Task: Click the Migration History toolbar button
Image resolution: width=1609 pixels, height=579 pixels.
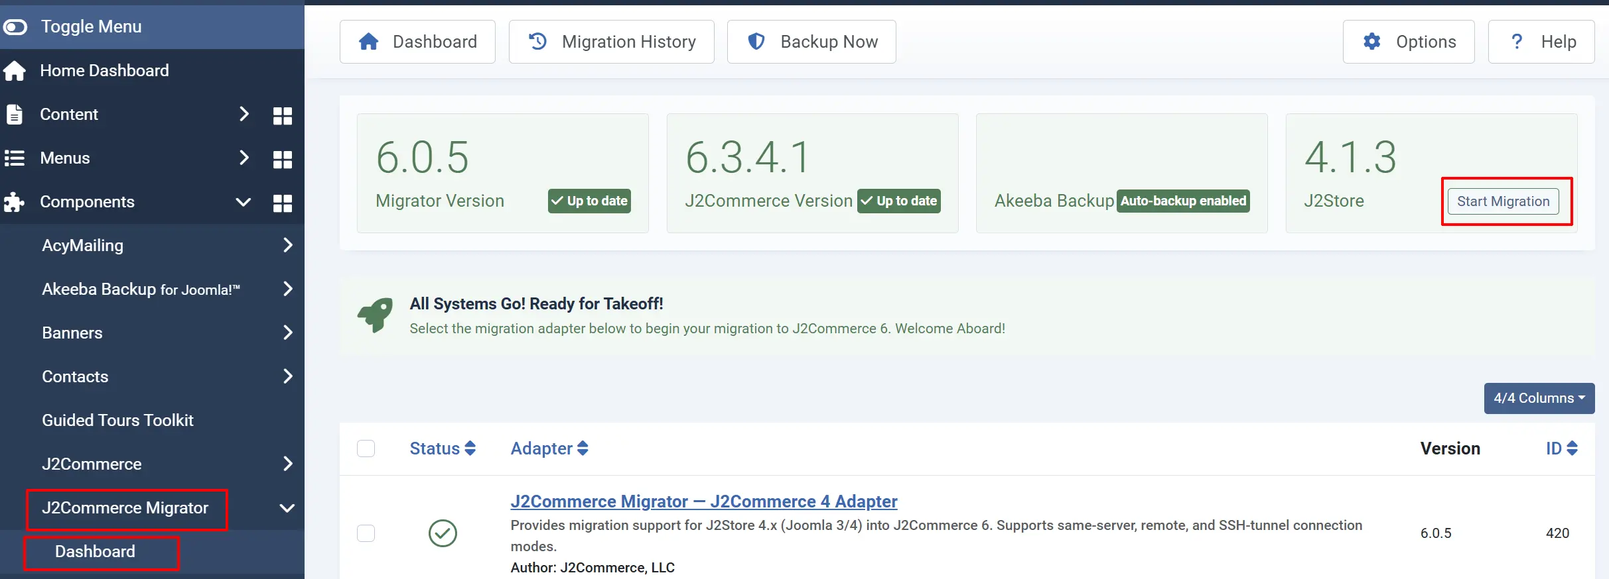Action: click(x=611, y=42)
